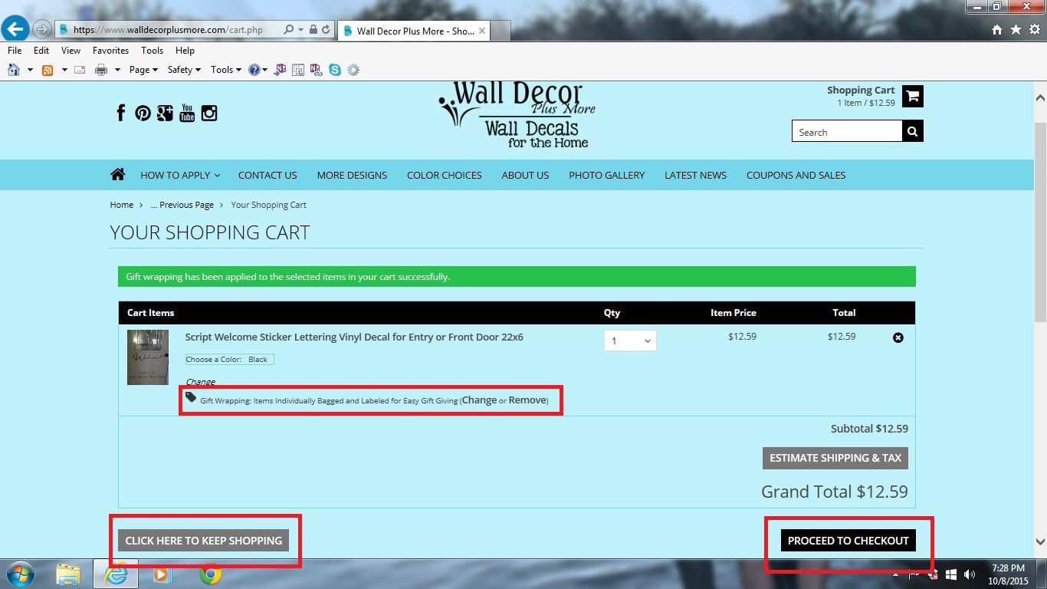Open the Favorites menu
This screenshot has height=589, width=1047.
point(110,51)
